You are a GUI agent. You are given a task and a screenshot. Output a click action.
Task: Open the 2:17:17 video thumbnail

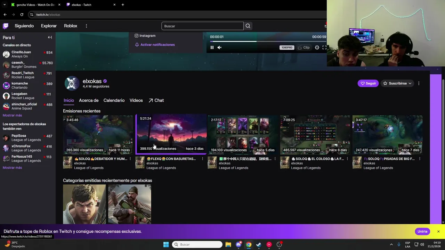click(243, 135)
